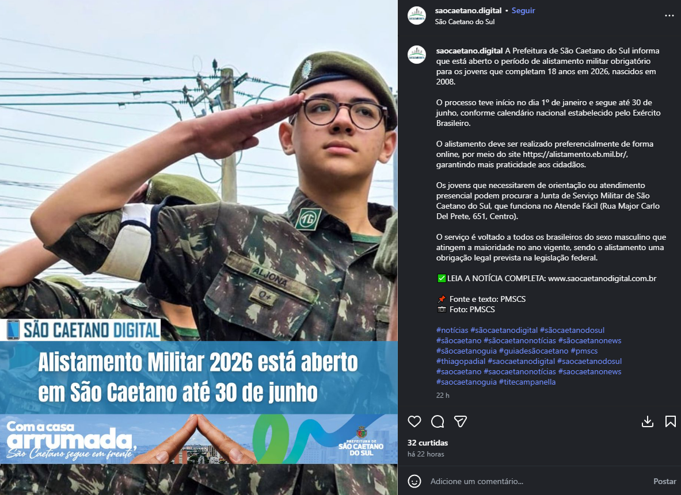681x495 pixels.
Task: Share the post via paper plane icon
Action: [x=461, y=421]
